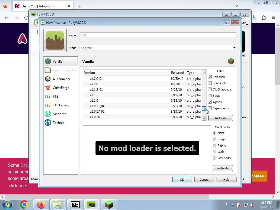
Task: Select the FTB modpack source
Action: [x=61, y=97]
